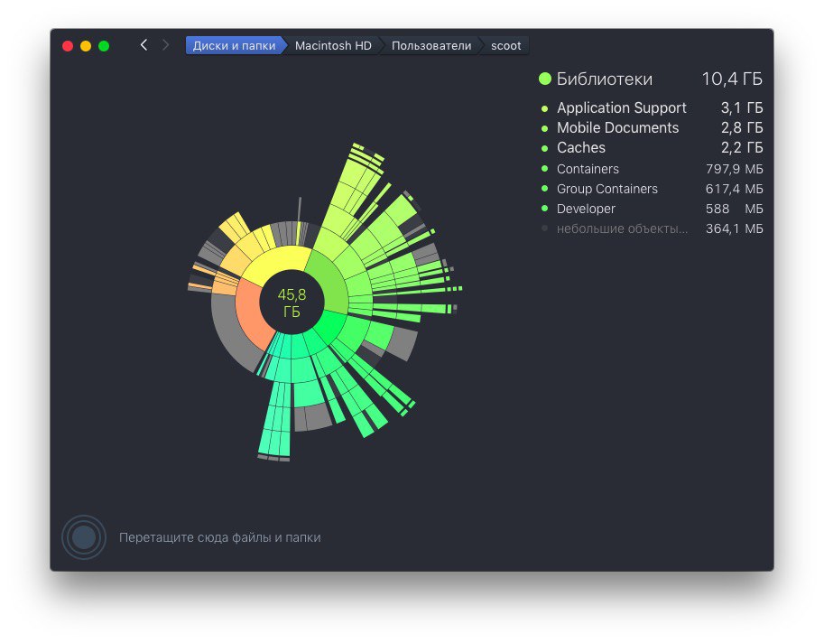The height and width of the screenshot is (643, 824).
Task: Click the orange inner ring segment
Action: click(248, 312)
